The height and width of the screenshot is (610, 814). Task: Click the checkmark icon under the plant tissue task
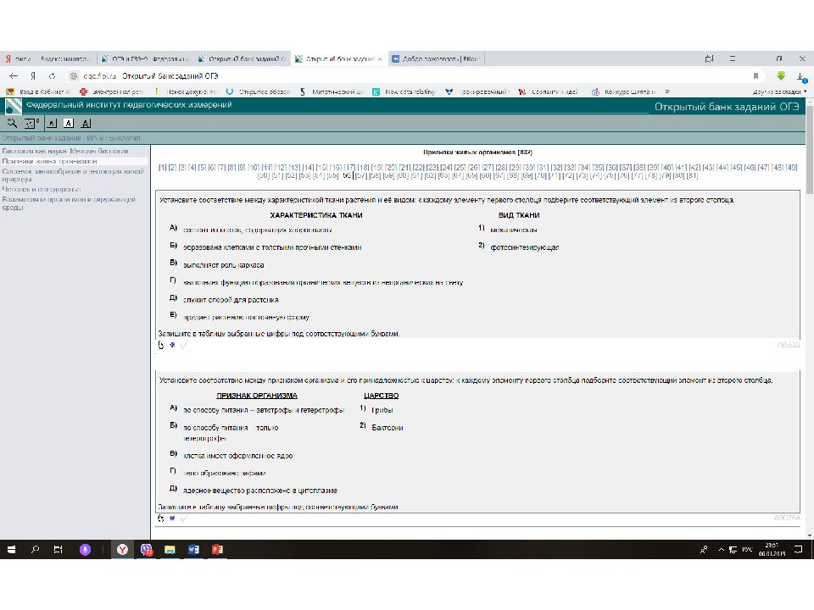[184, 345]
